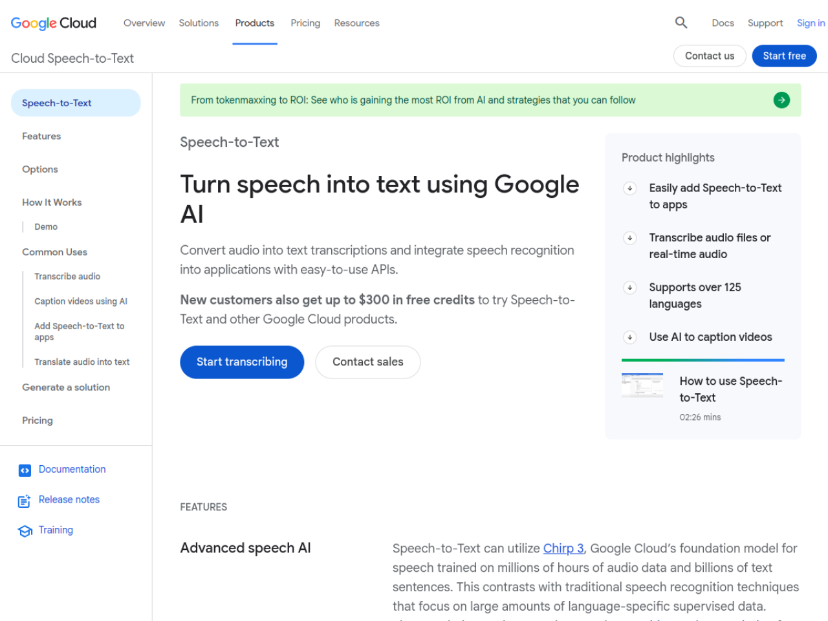Open the Docs link
828x621 pixels.
point(723,23)
